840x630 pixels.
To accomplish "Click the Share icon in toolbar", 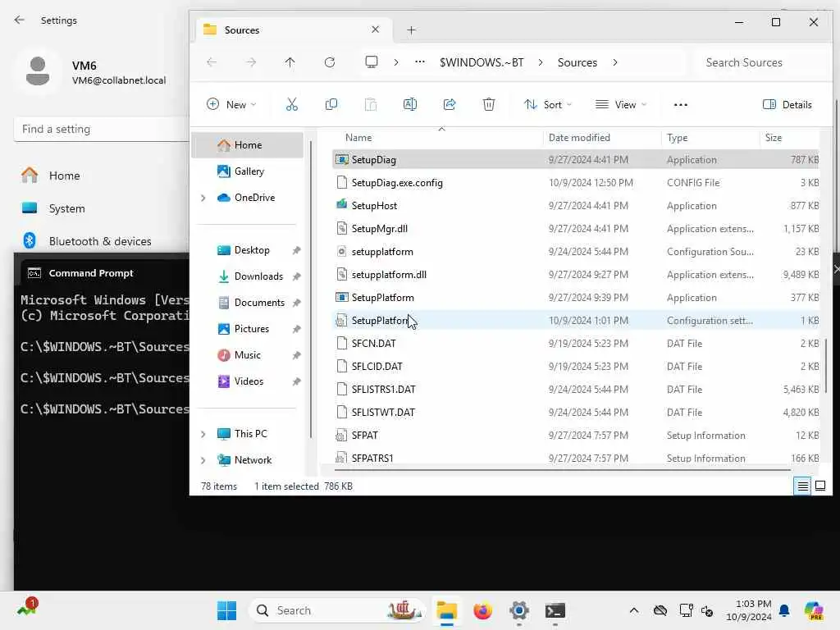I will coord(450,104).
